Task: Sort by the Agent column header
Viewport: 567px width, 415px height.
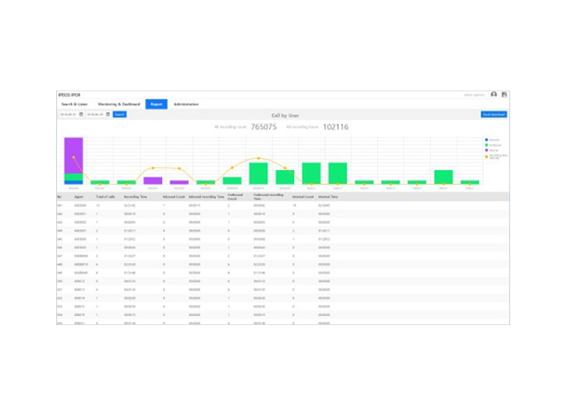Action: point(79,196)
